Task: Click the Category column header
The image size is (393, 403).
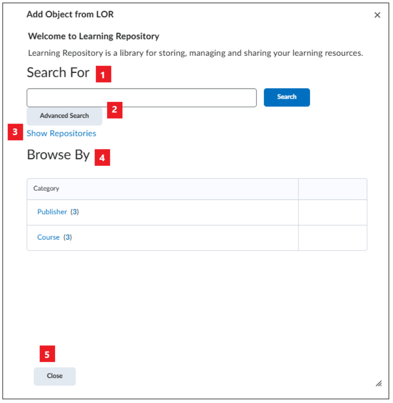Action: tap(46, 189)
